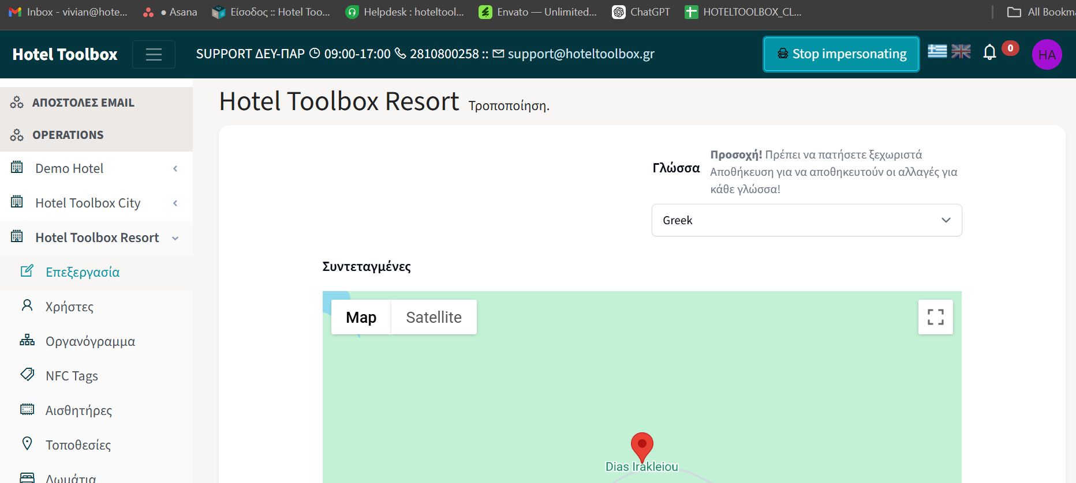Switch language to English flag
The height and width of the screenshot is (483, 1076).
tap(961, 51)
